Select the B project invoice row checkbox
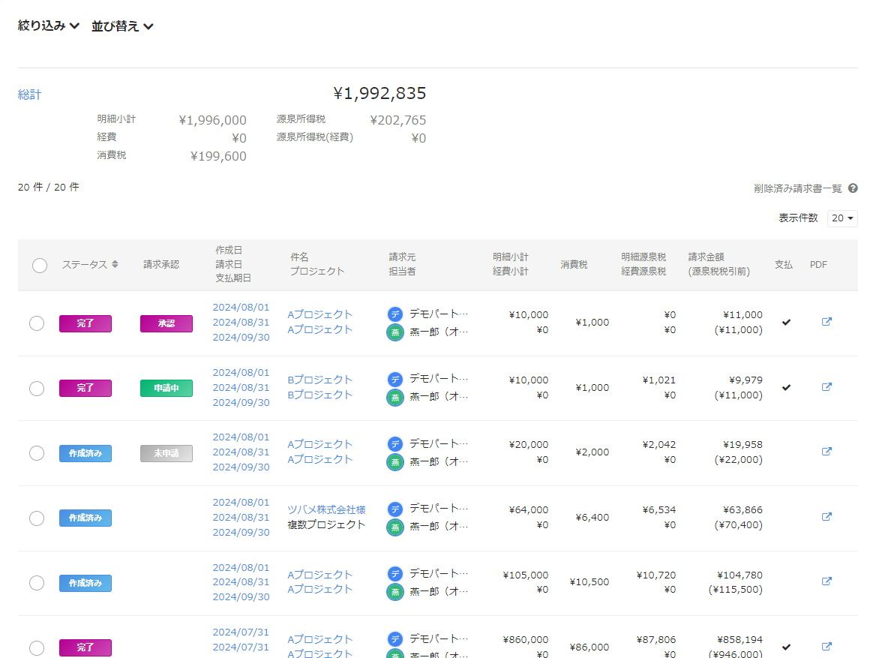 (37, 389)
